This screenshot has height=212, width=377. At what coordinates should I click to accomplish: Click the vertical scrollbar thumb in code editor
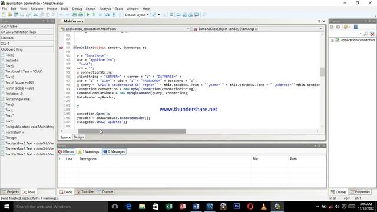pyautogui.click(x=322, y=72)
